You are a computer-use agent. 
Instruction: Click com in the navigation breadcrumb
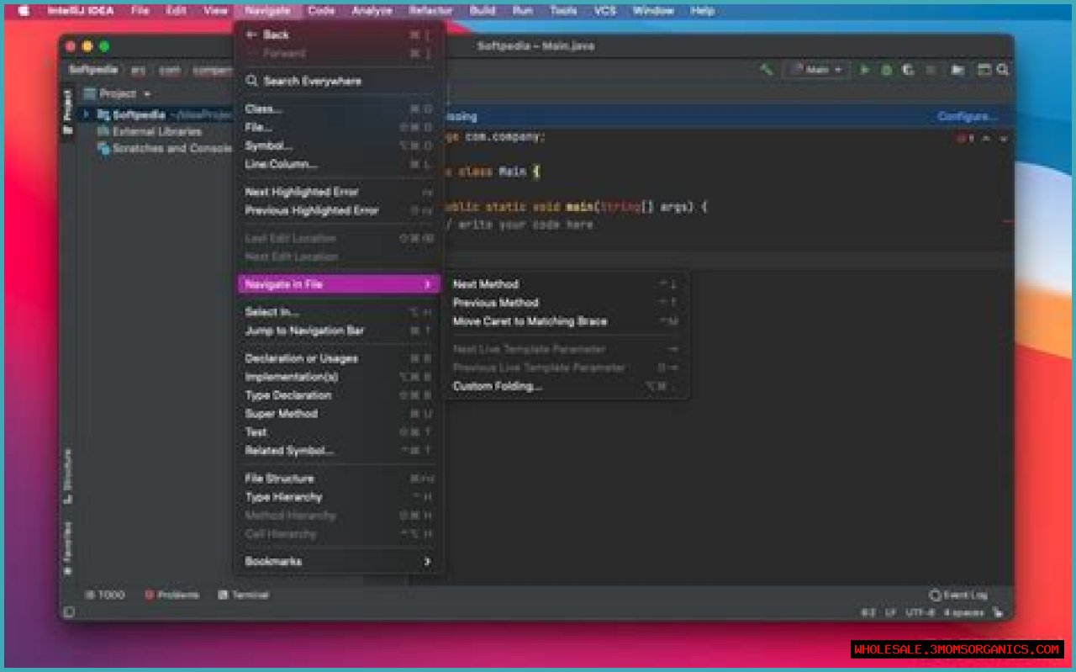(169, 70)
